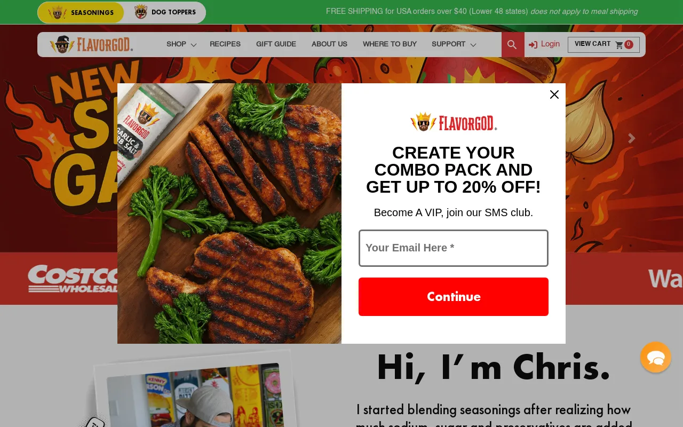This screenshot has width=683, height=427.
Task: Focus the Your Email Here field
Action: tap(454, 248)
